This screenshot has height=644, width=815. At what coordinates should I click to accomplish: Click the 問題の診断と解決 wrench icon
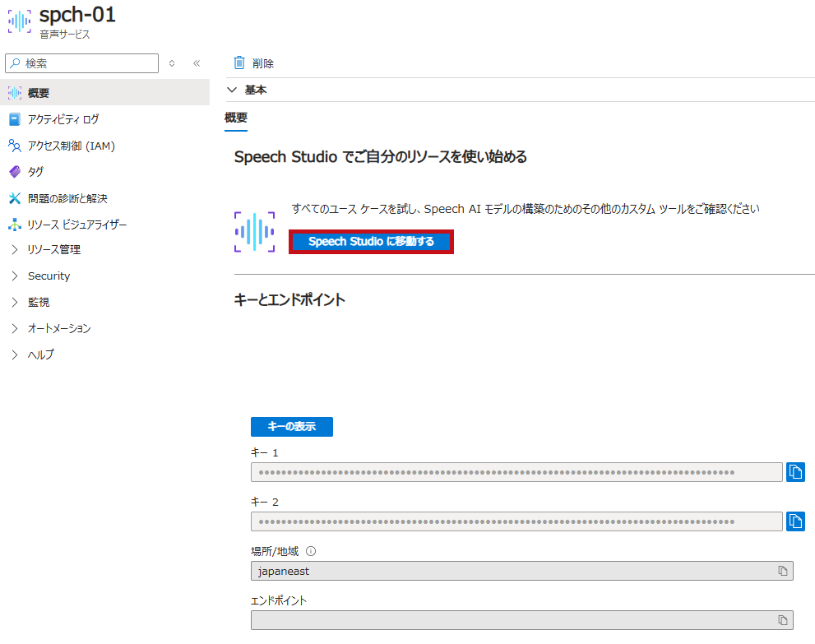tap(15, 198)
